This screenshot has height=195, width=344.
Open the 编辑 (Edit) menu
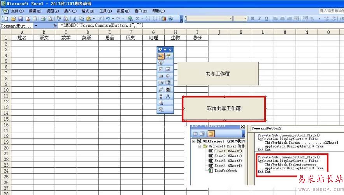[35, 11]
